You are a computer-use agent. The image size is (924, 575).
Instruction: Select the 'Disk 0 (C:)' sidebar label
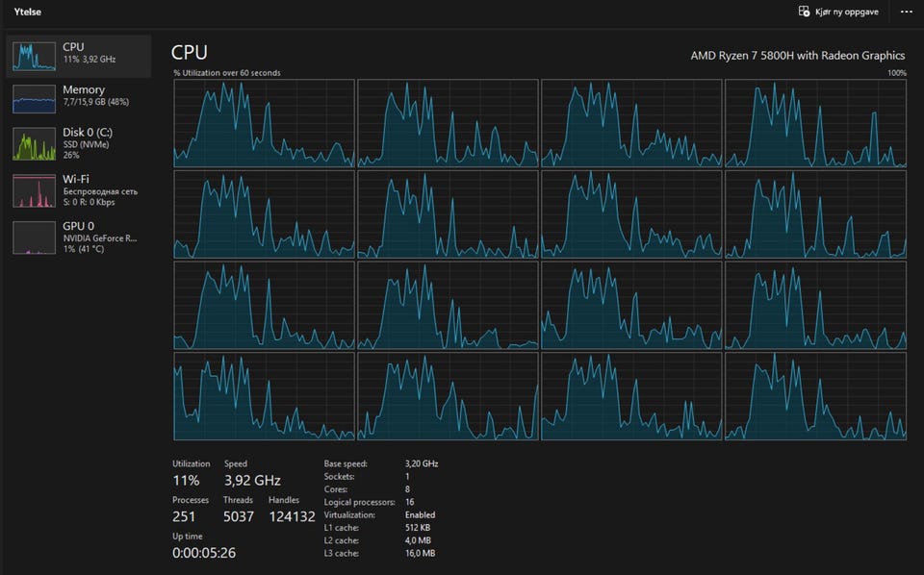(x=88, y=133)
